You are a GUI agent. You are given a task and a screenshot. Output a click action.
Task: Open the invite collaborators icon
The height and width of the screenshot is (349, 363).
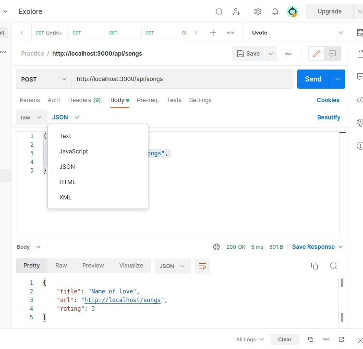click(237, 12)
